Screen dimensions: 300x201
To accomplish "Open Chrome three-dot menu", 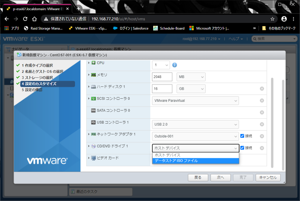I will pos(294,19).
